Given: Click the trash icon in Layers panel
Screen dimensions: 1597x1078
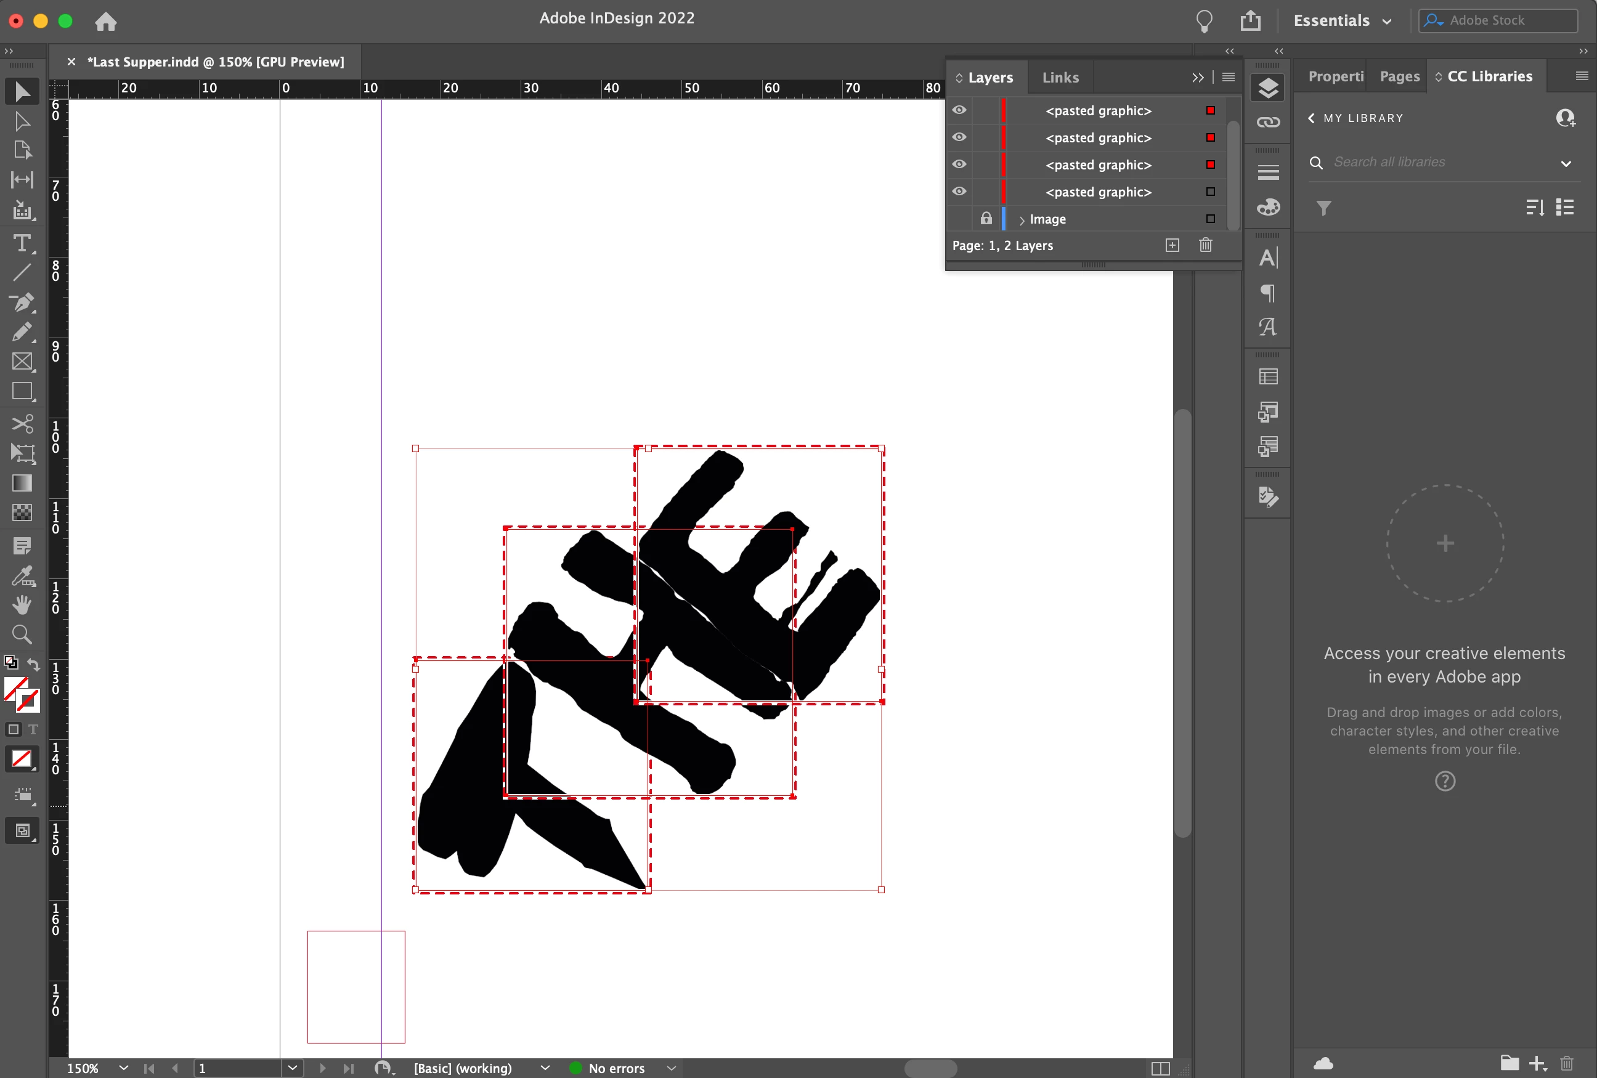Looking at the screenshot, I should pyautogui.click(x=1205, y=245).
